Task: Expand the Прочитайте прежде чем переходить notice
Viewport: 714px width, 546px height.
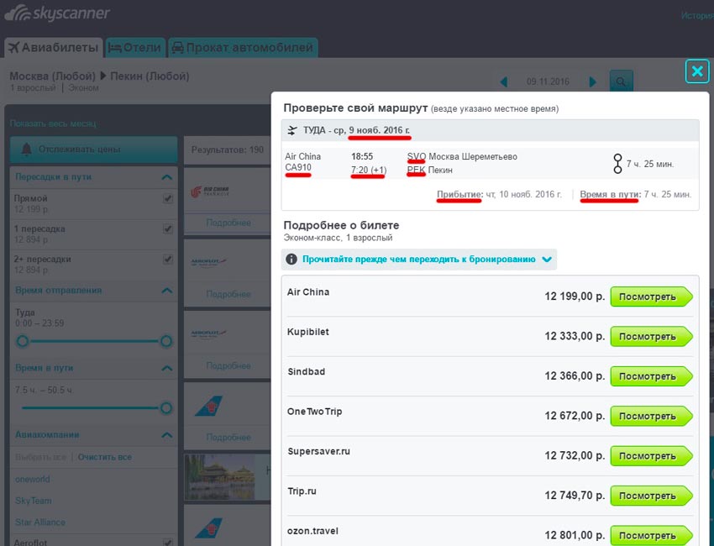Action: pyautogui.click(x=547, y=260)
